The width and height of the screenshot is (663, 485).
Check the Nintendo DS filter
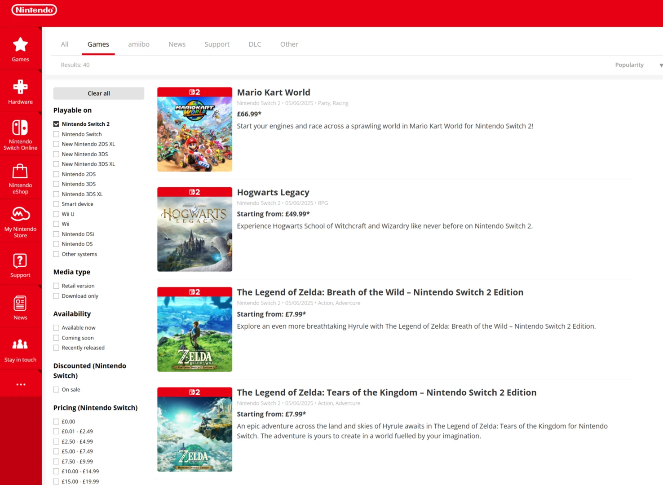56,244
